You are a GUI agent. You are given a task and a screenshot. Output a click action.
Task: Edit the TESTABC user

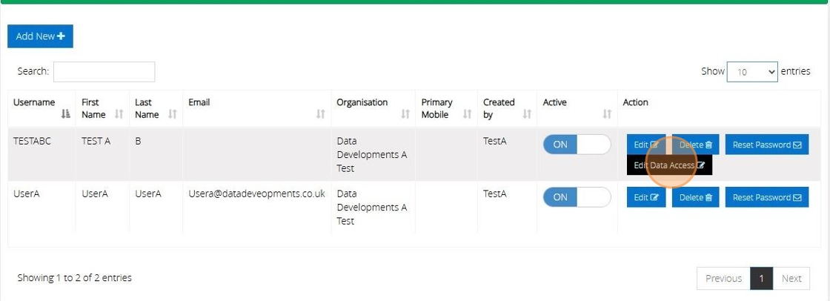645,145
